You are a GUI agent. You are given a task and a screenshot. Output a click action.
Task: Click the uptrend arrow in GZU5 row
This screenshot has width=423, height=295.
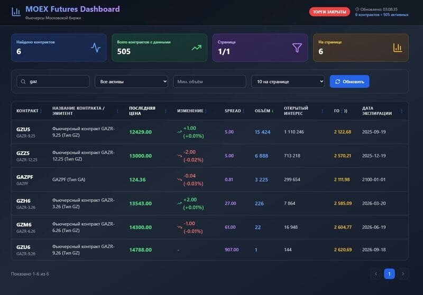[179, 132]
